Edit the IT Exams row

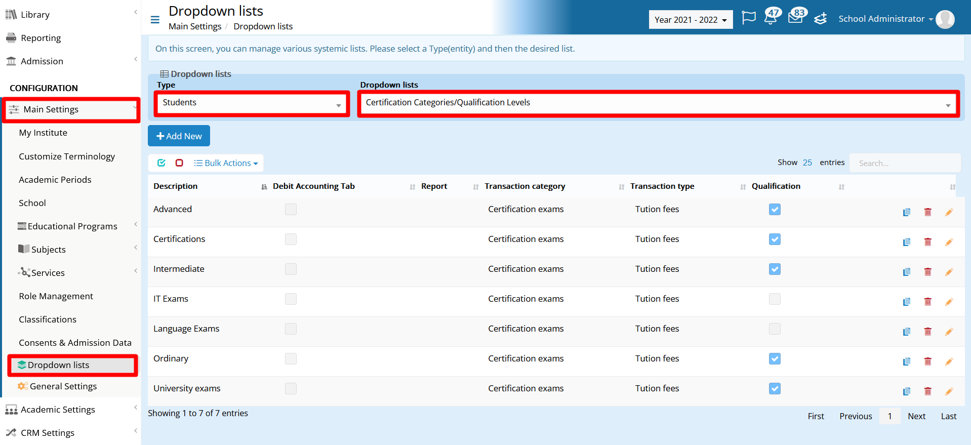pos(949,302)
